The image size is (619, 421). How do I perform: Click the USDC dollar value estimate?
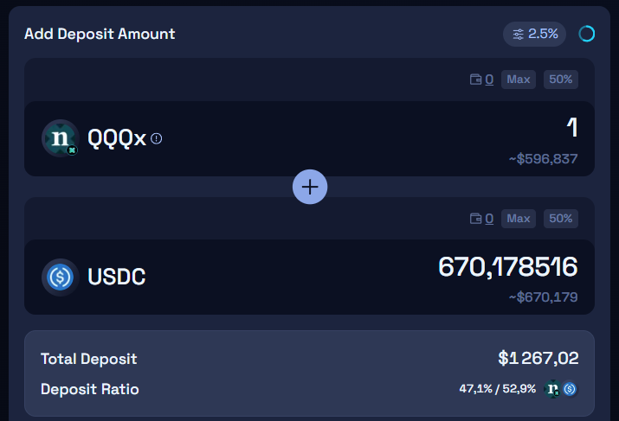[x=543, y=298]
